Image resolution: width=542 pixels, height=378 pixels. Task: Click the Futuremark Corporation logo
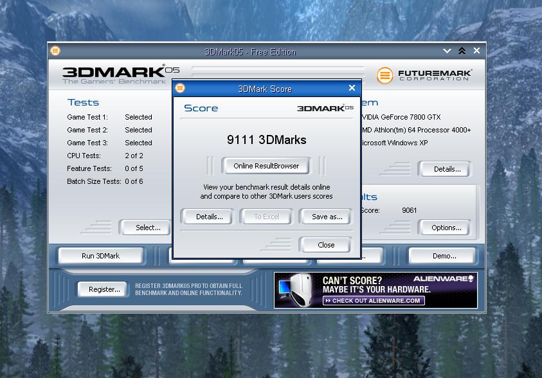click(x=424, y=75)
